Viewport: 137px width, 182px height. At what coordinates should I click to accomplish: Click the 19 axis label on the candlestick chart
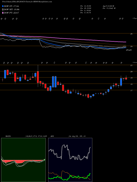(x=131, y=78)
